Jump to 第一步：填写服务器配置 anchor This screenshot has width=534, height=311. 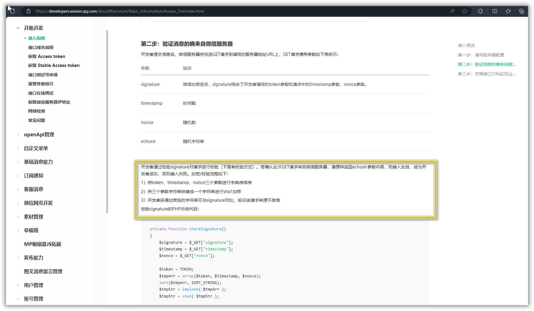pyautogui.click(x=481, y=55)
